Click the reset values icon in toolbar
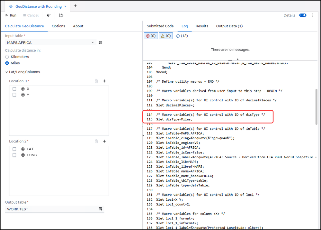The image size is (321, 230). (x=61, y=15)
